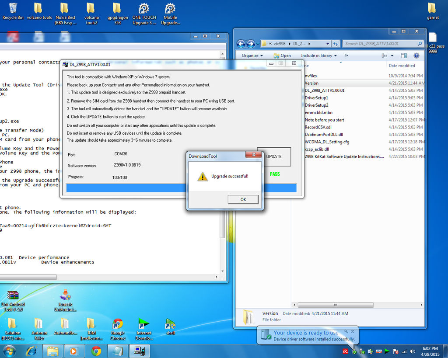Refresh the Explorer folder address
448x358 pixels.
point(336,44)
